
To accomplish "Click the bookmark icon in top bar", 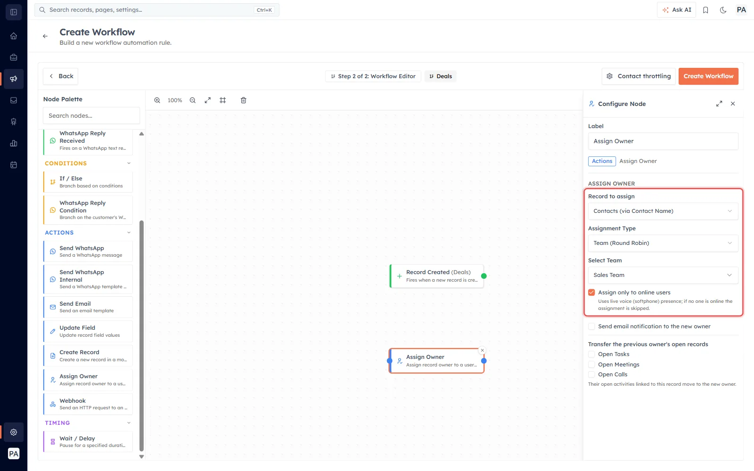I will (x=705, y=10).
